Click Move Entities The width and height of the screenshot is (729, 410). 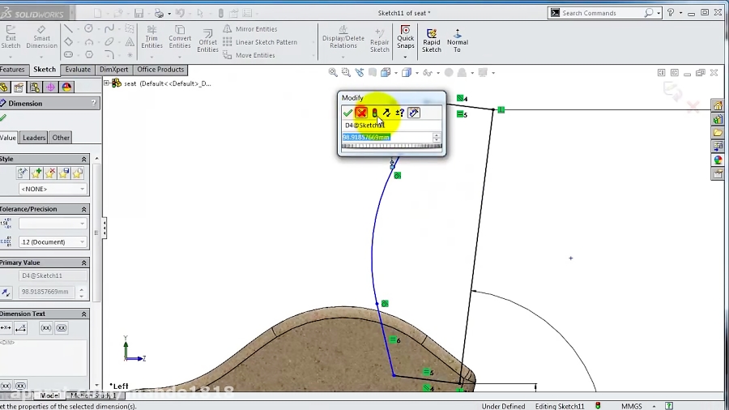pos(249,55)
